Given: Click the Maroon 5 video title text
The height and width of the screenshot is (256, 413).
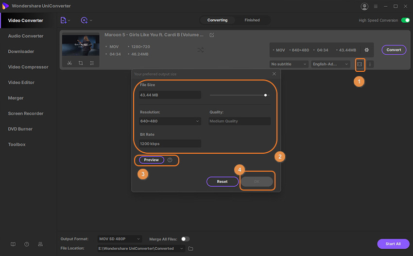Looking at the screenshot, I should click(x=154, y=35).
